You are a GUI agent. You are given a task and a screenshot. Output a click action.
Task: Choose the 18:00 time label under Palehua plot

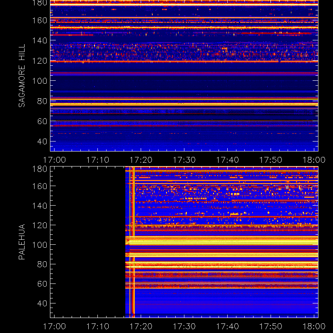[x=314, y=326]
